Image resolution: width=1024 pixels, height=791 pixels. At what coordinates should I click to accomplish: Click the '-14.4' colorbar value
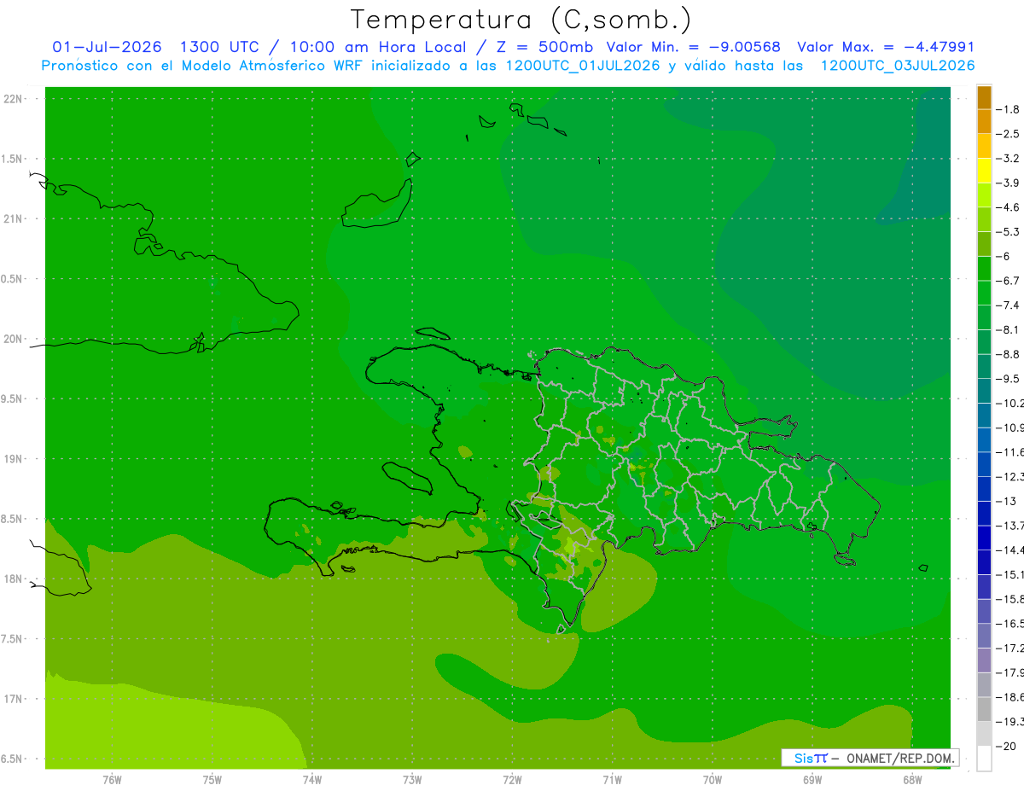pyautogui.click(x=1010, y=550)
